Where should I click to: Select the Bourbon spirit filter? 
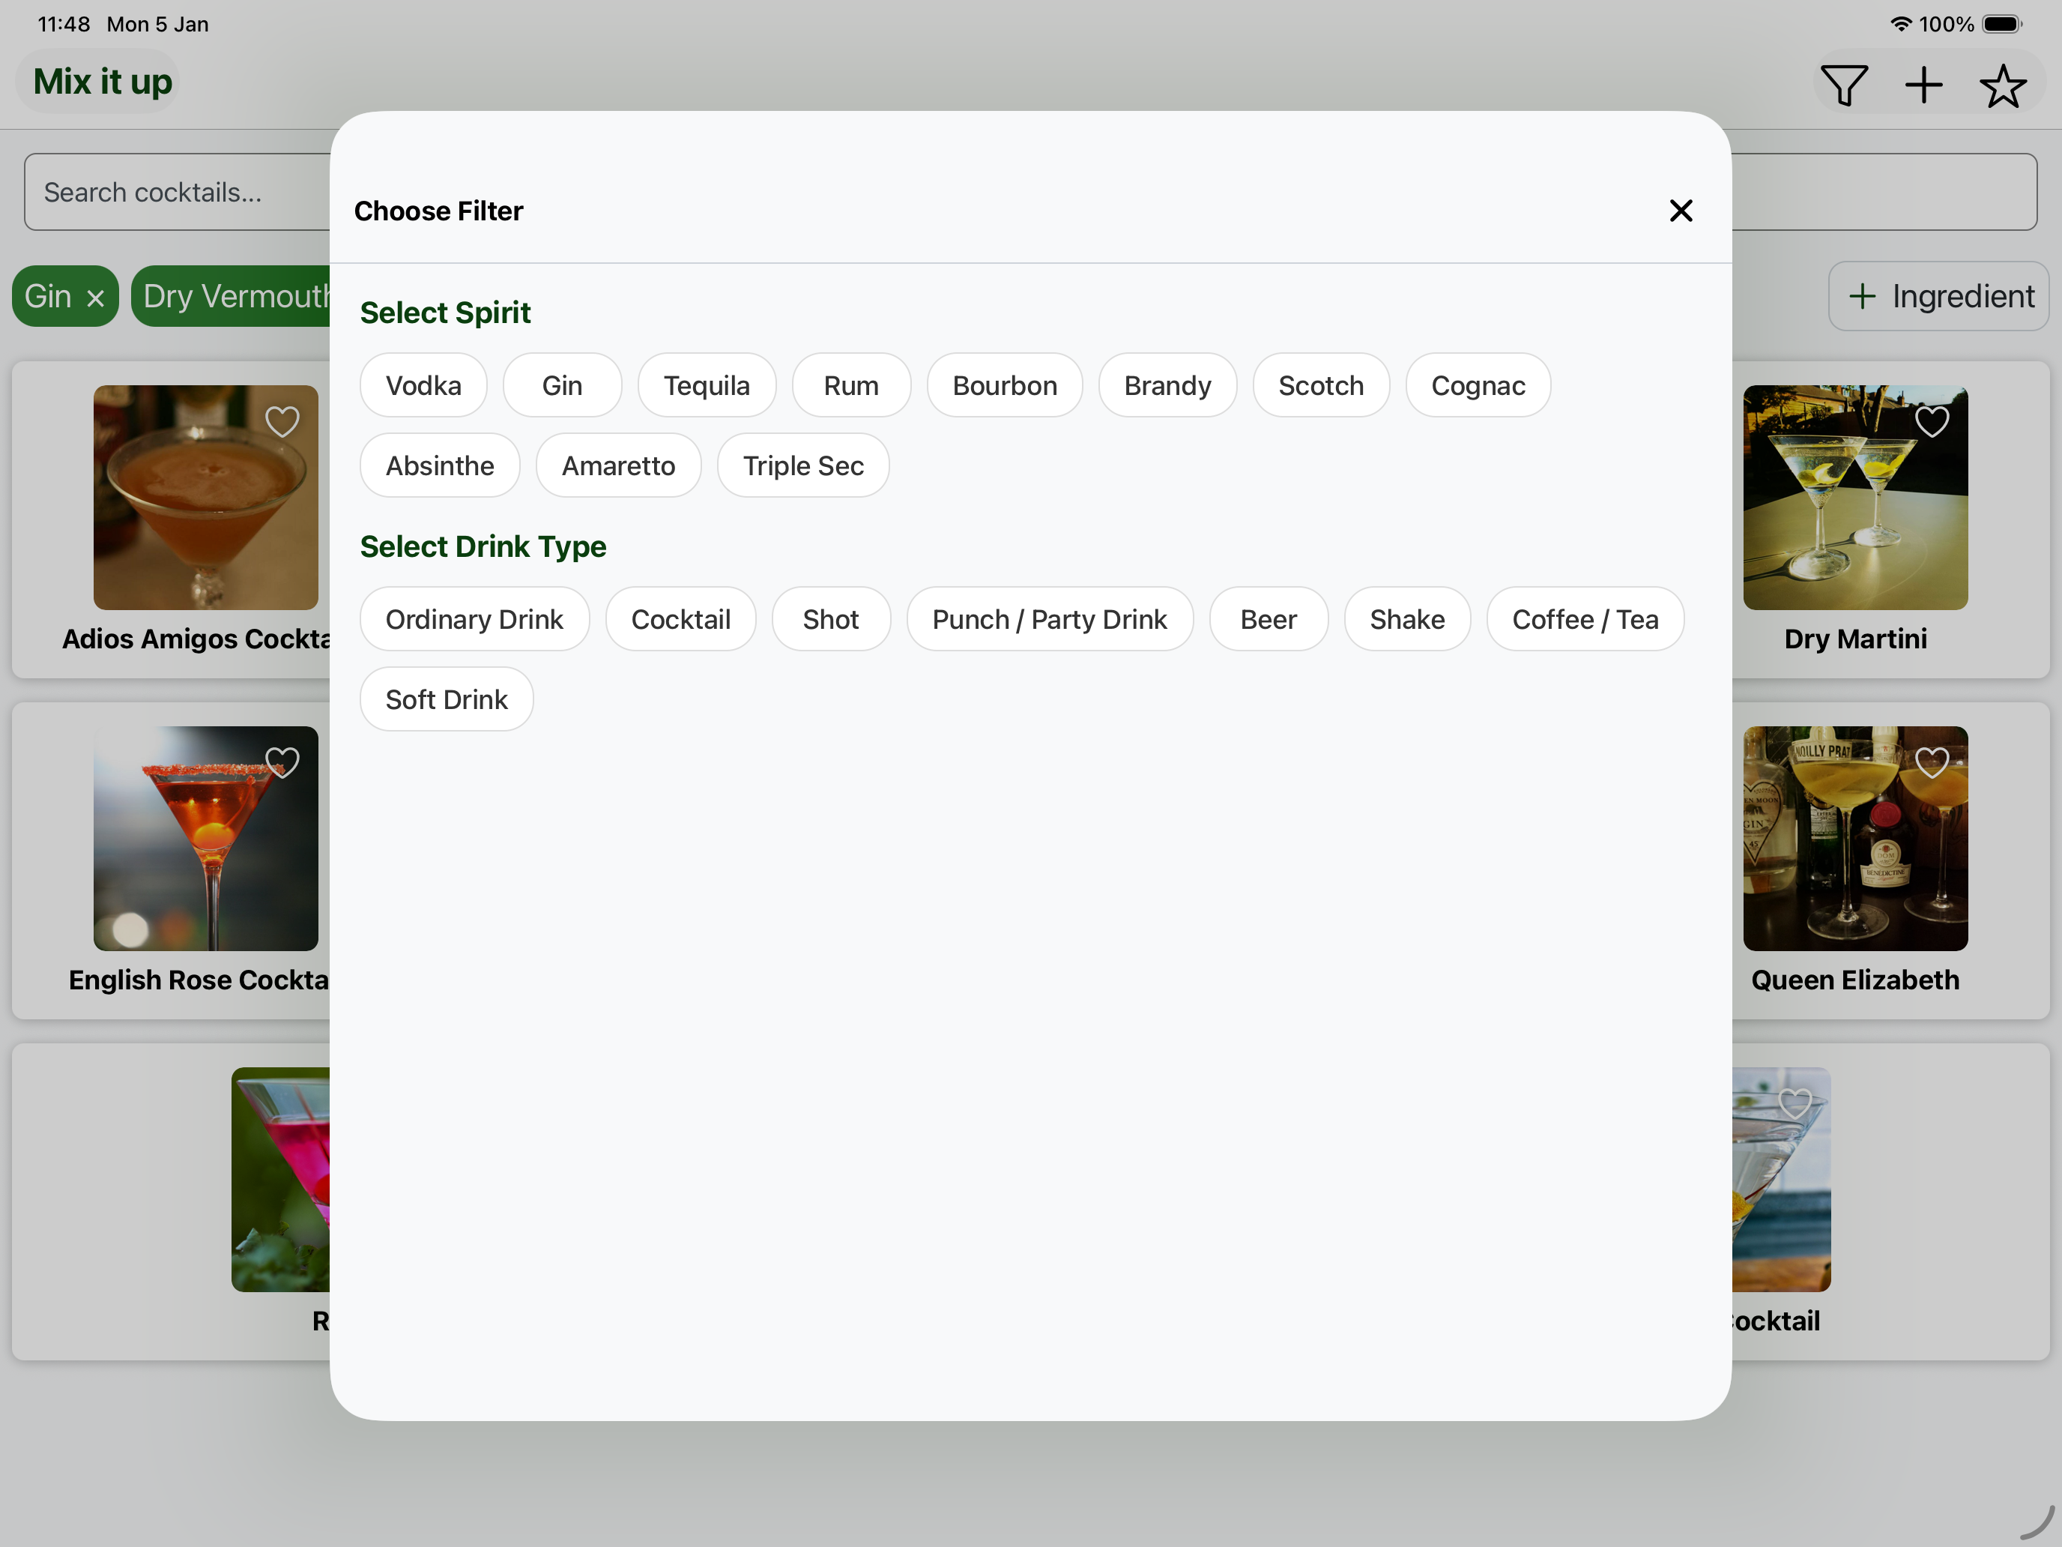coord(1005,385)
